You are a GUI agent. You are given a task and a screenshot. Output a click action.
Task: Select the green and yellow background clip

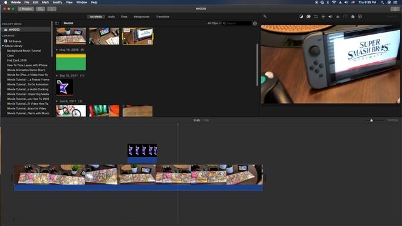pos(71,62)
